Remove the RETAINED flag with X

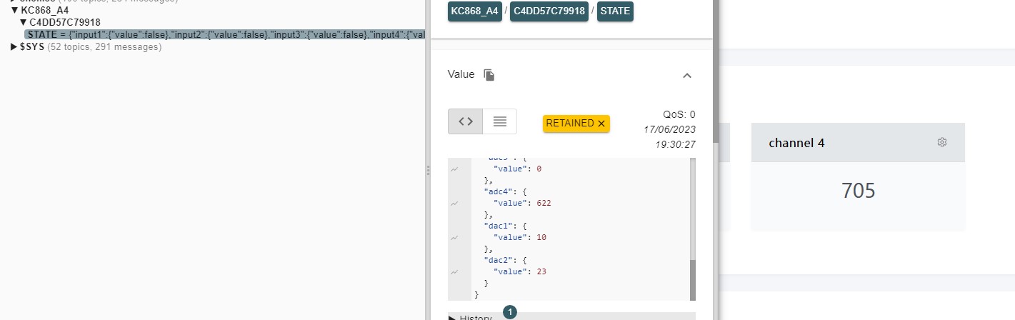(x=601, y=124)
